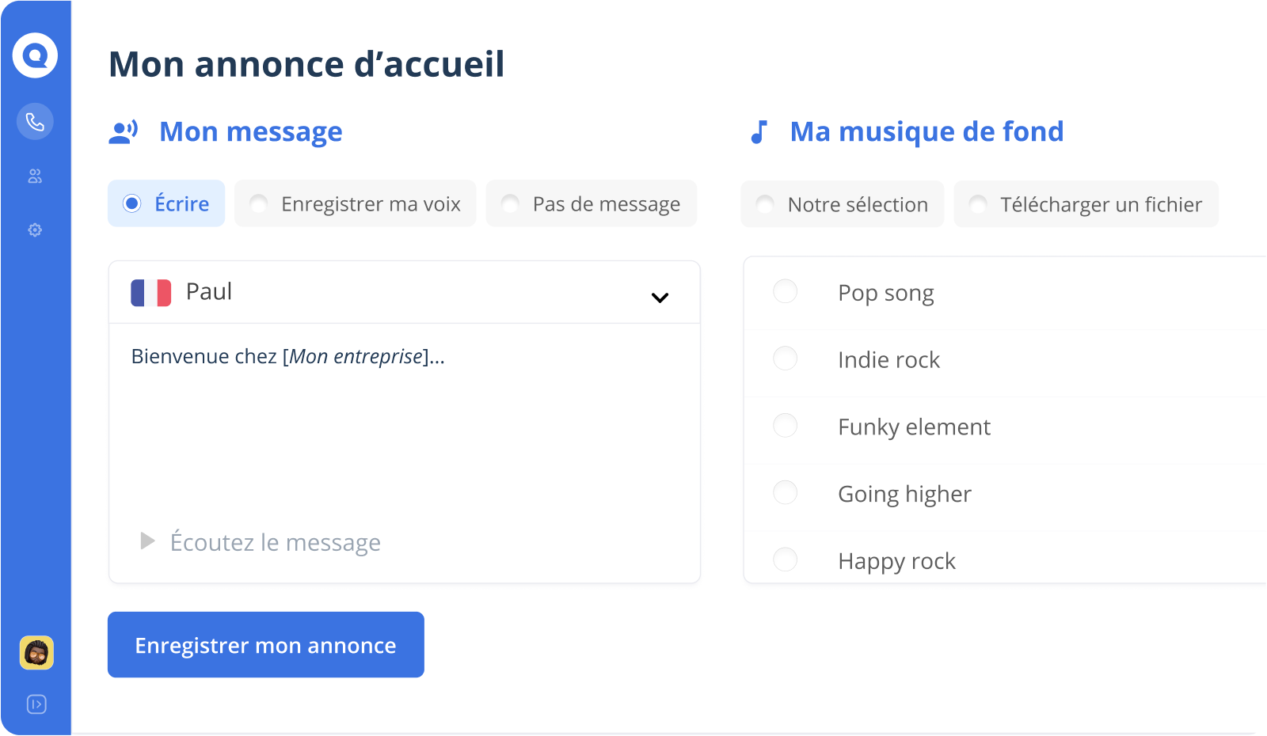Click the speaking person icon beside Mon message
Screen dimensions: 1267x736
(x=124, y=132)
